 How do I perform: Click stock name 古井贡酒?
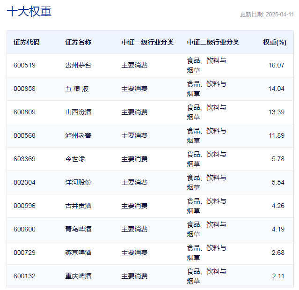[x=78, y=206]
